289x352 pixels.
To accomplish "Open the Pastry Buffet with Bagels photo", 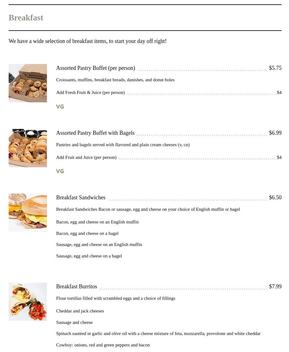I will (28, 148).
